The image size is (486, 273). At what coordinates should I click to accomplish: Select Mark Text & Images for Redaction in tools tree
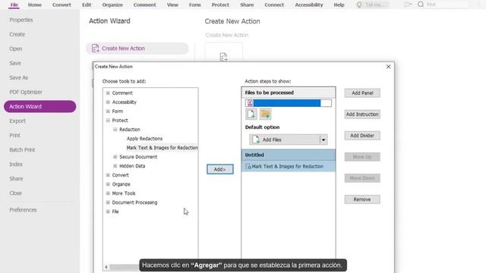pyautogui.click(x=162, y=148)
